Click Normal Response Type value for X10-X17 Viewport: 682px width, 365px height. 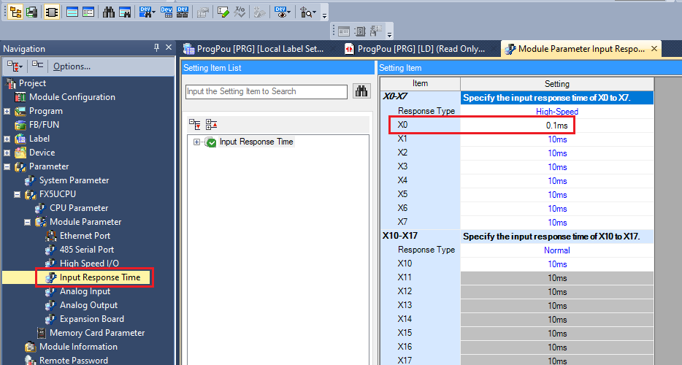(x=556, y=250)
